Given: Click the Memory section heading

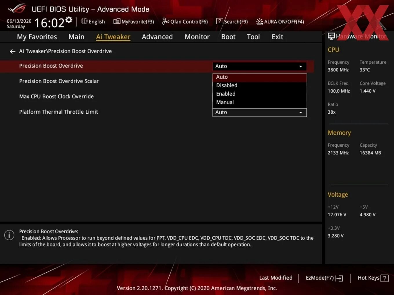Looking at the screenshot, I should pos(339,133).
